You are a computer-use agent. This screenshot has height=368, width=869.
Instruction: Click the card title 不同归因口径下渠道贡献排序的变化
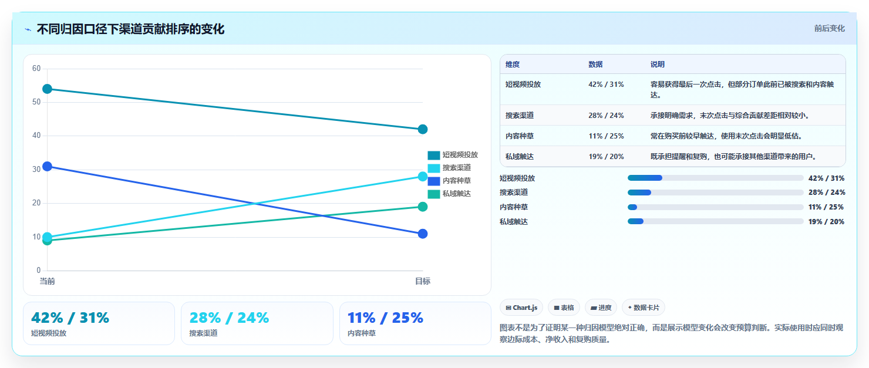(130, 29)
